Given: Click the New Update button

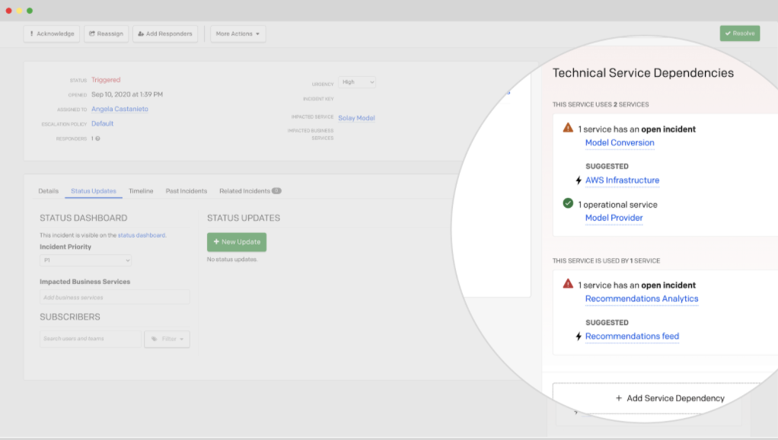Looking at the screenshot, I should [237, 242].
